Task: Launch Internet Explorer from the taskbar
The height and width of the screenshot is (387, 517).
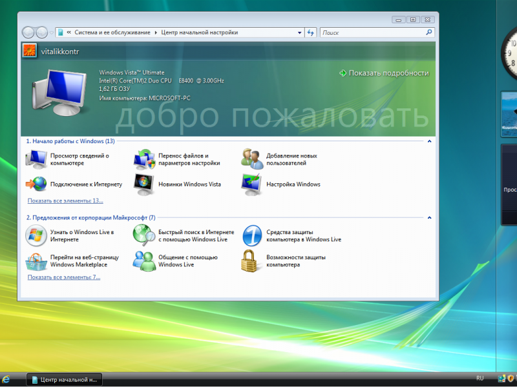Action: [6, 379]
